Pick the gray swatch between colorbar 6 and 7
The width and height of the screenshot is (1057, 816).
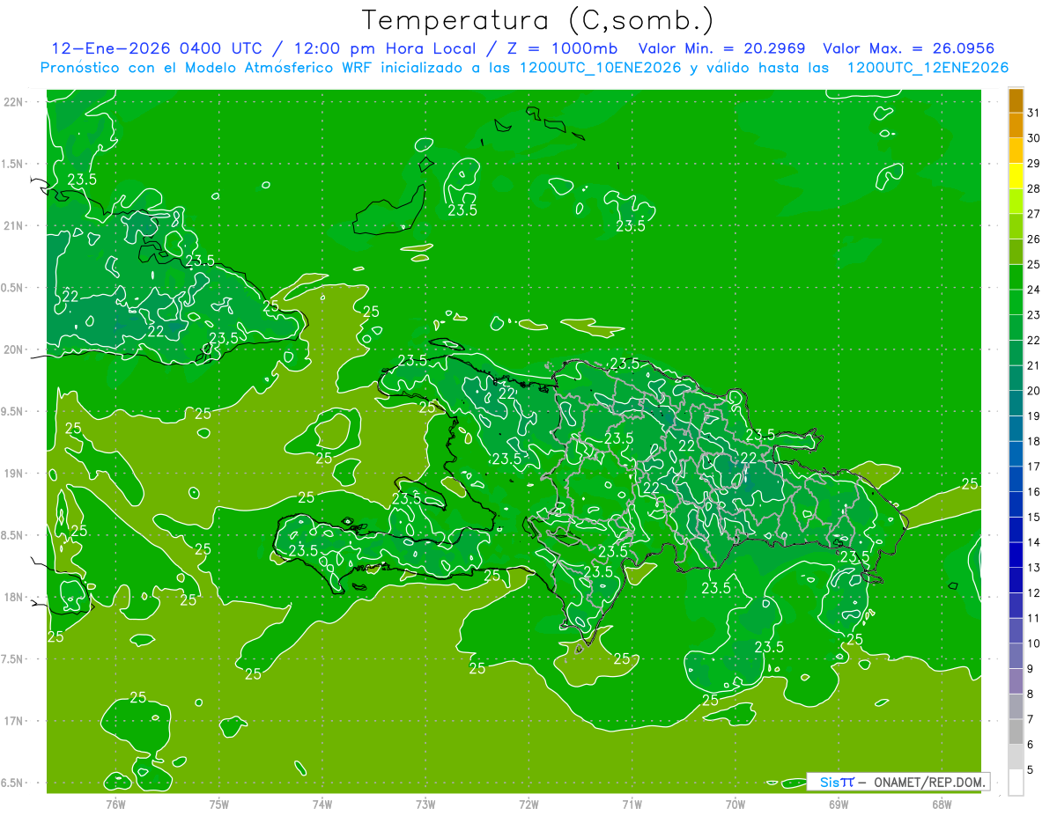1016,731
